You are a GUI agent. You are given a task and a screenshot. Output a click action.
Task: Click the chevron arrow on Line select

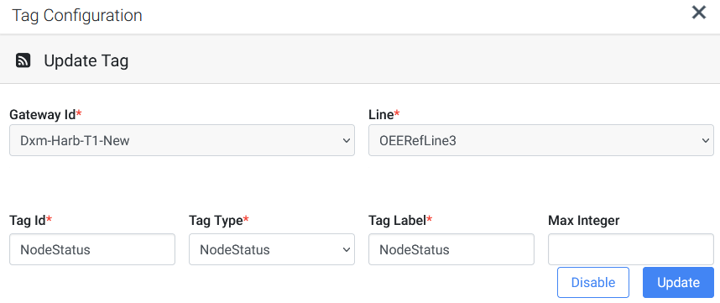pos(706,140)
